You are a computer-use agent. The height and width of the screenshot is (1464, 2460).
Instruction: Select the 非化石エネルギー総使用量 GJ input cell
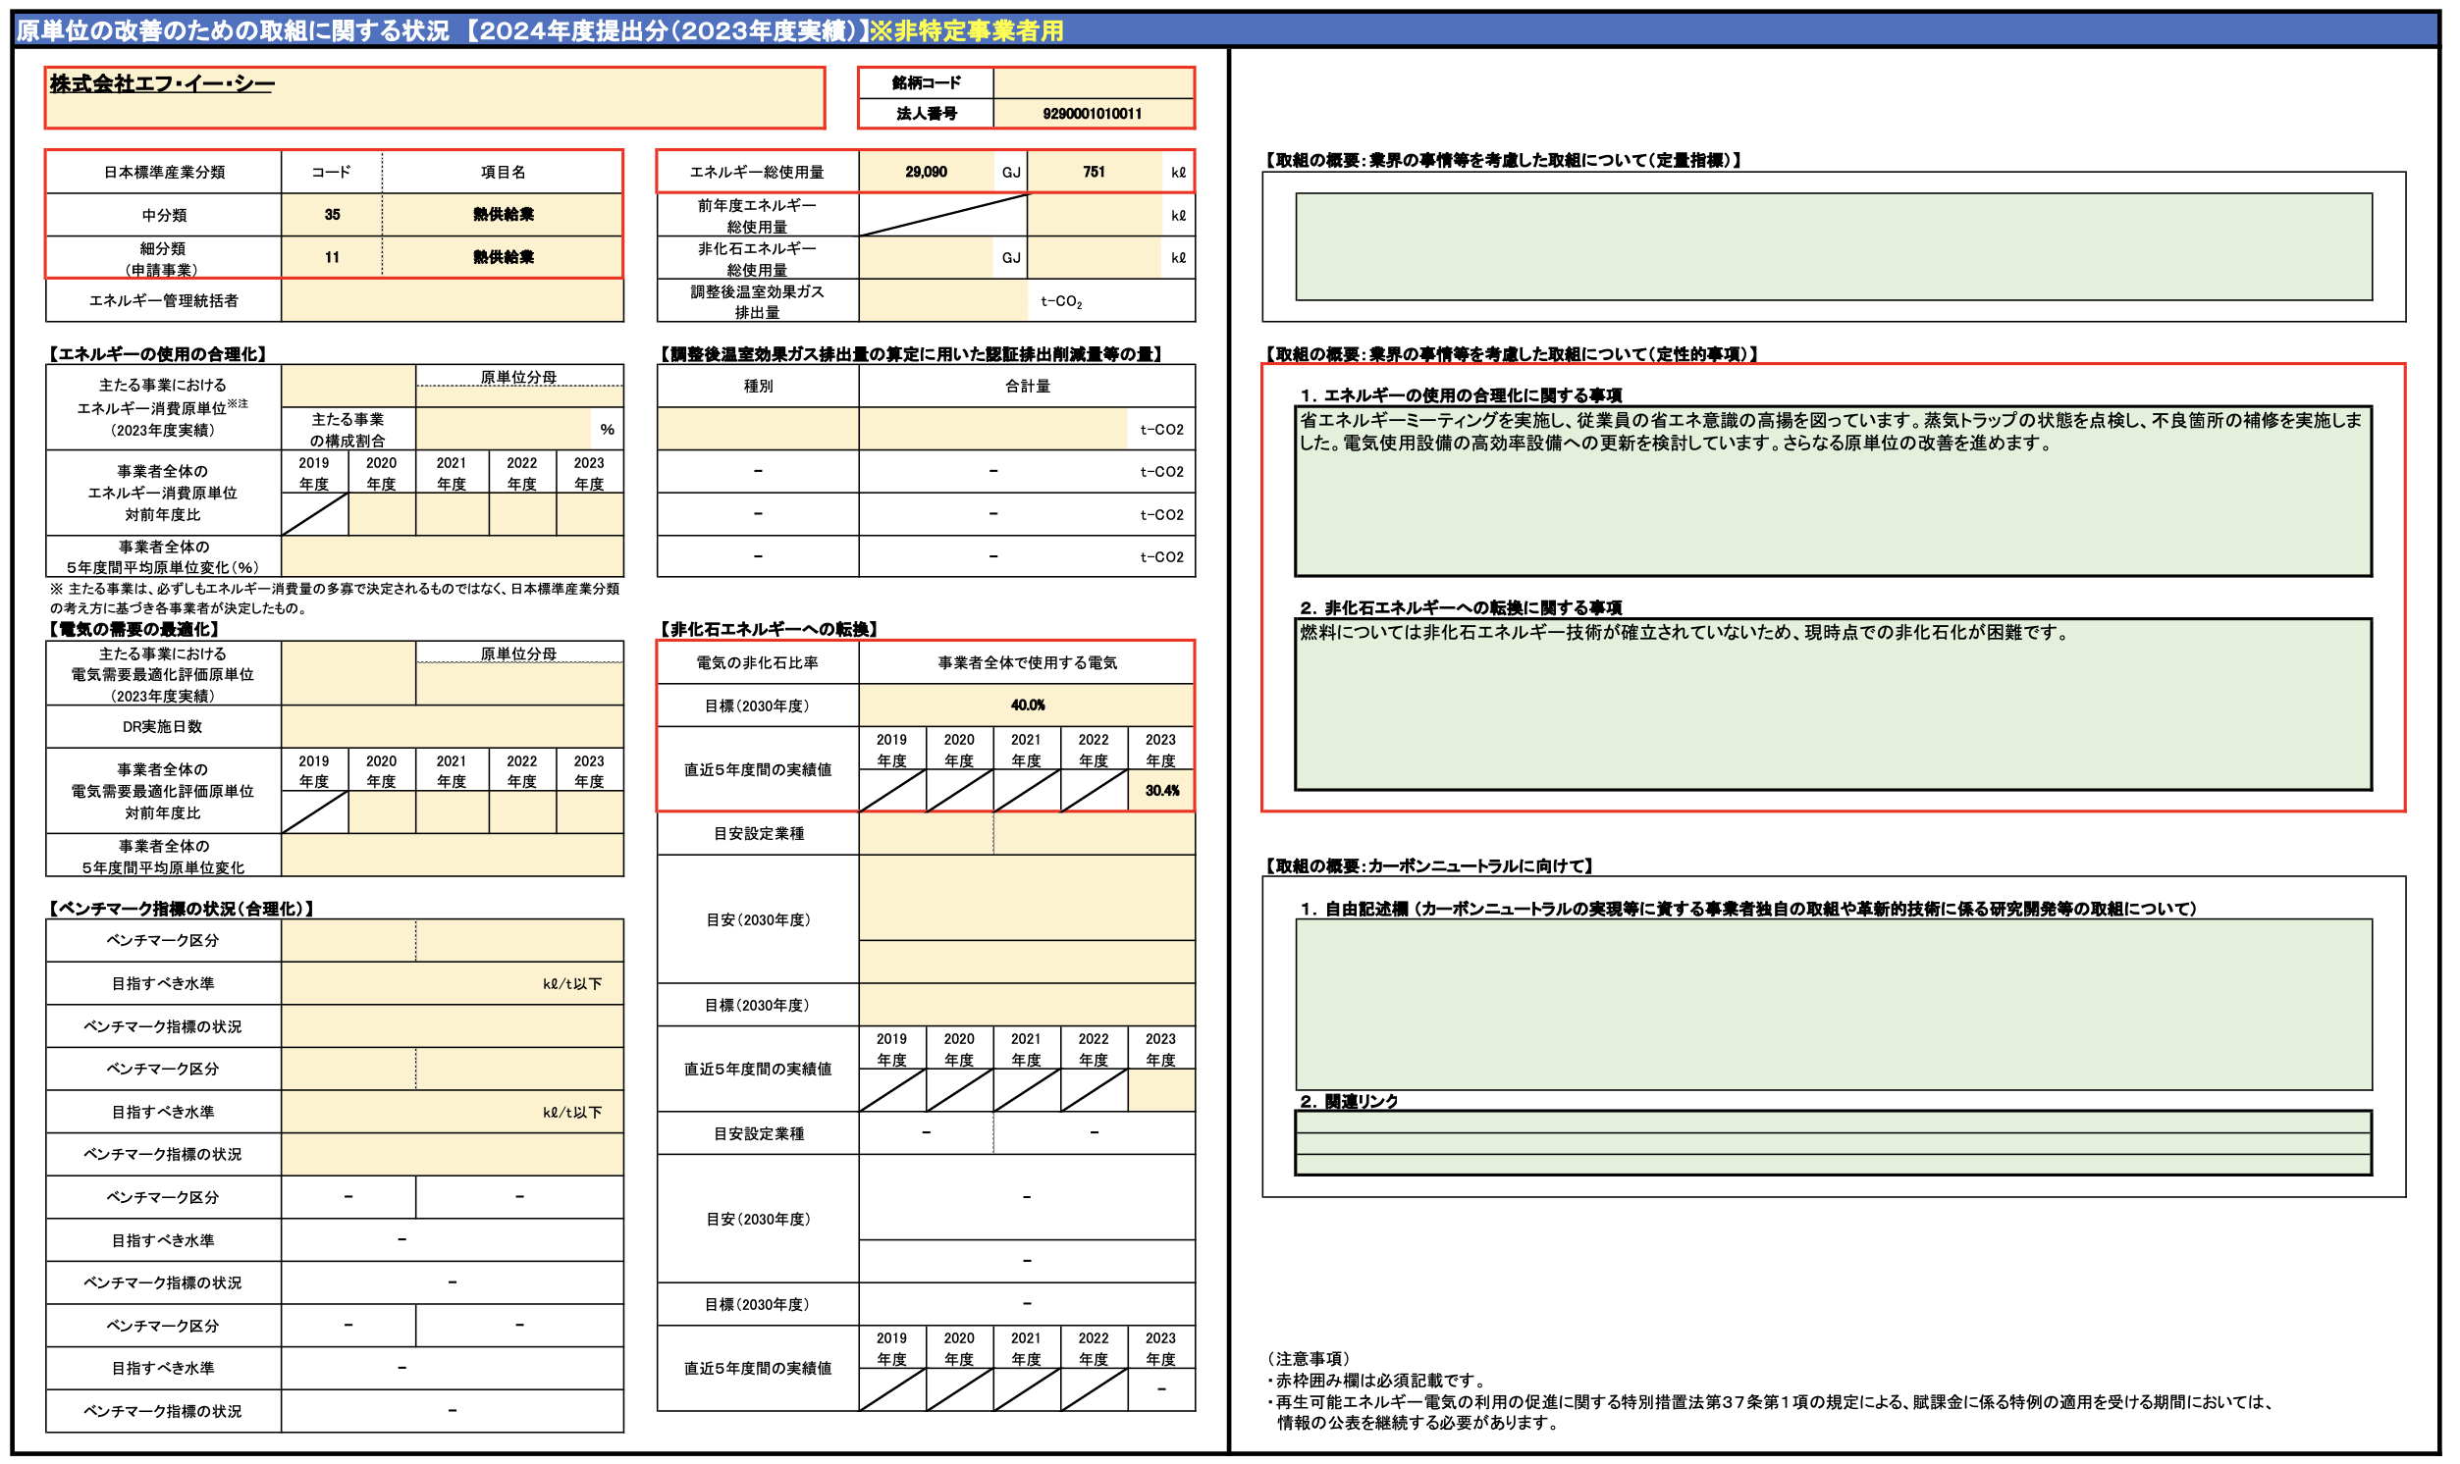click(x=926, y=257)
